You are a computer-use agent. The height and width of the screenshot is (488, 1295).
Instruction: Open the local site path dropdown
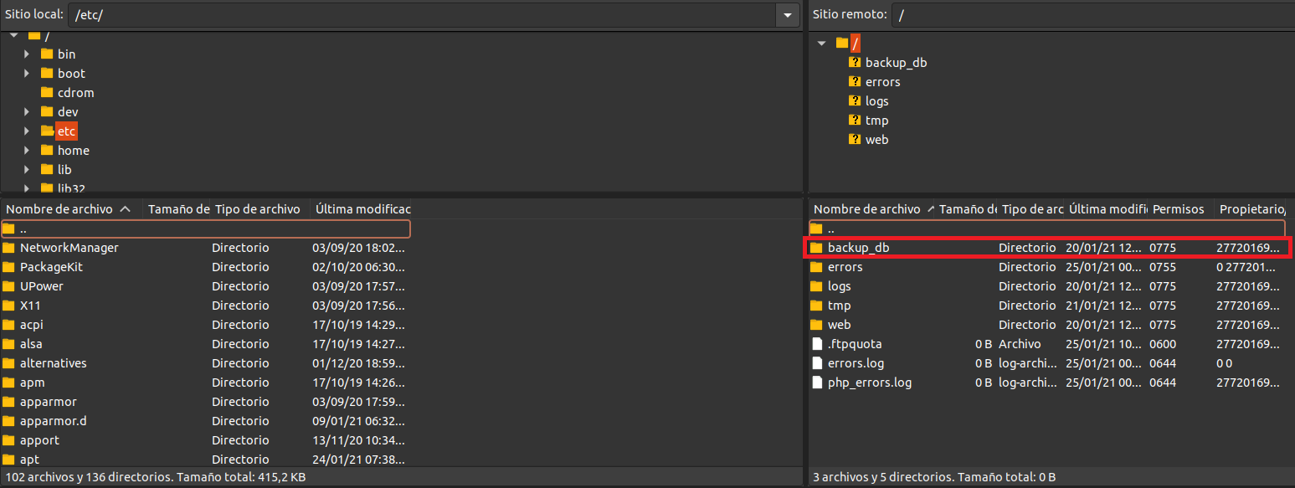[x=787, y=15]
